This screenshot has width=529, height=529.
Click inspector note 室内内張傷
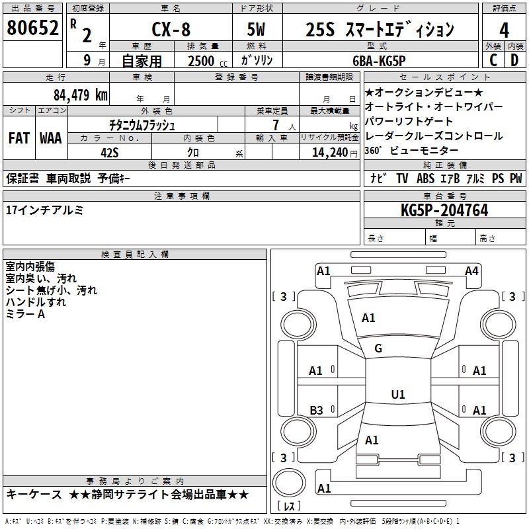30,266
